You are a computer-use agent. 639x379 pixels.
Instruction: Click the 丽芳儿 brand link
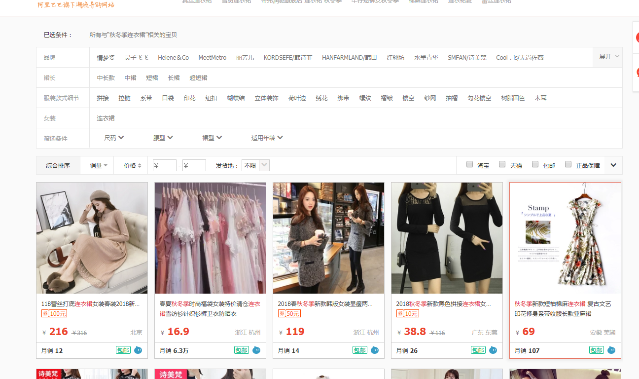(245, 58)
